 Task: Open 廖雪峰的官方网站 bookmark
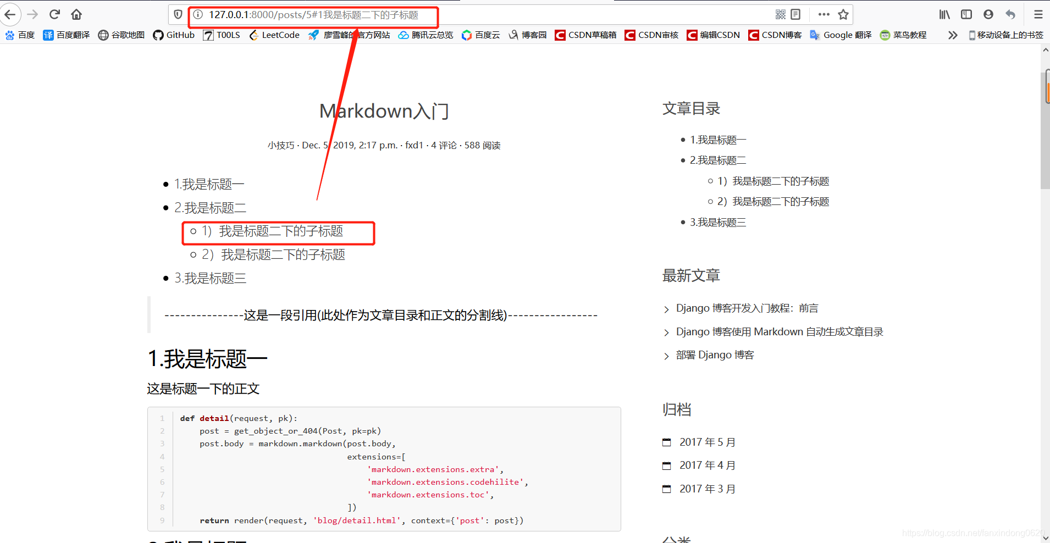349,35
